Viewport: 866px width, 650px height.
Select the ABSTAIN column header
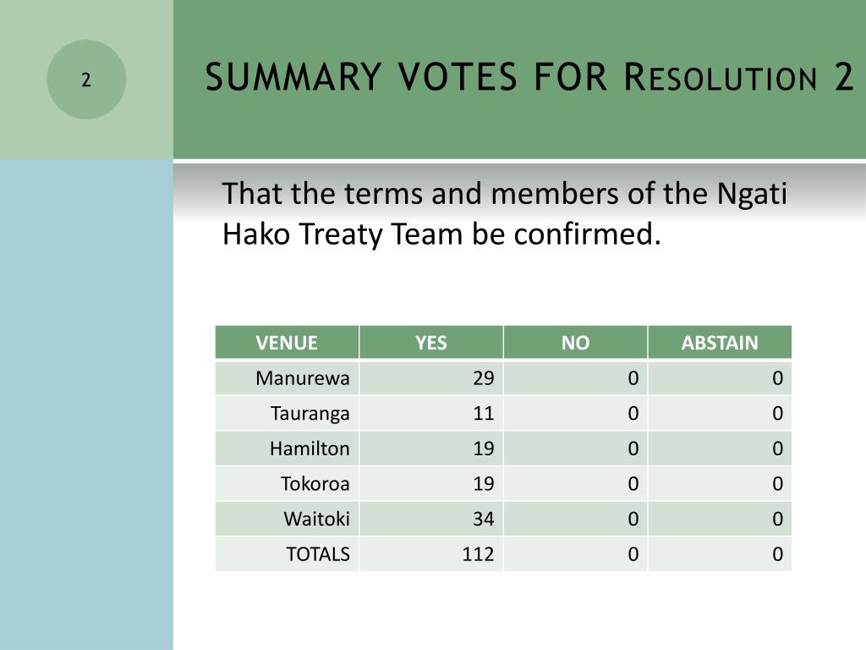pos(720,343)
